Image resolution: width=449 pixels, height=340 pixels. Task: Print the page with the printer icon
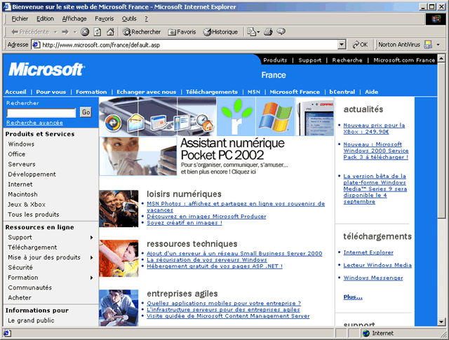268,32
